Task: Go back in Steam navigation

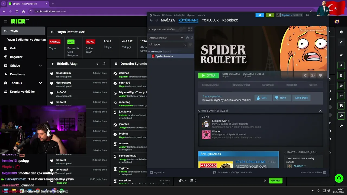Action: [151, 20]
